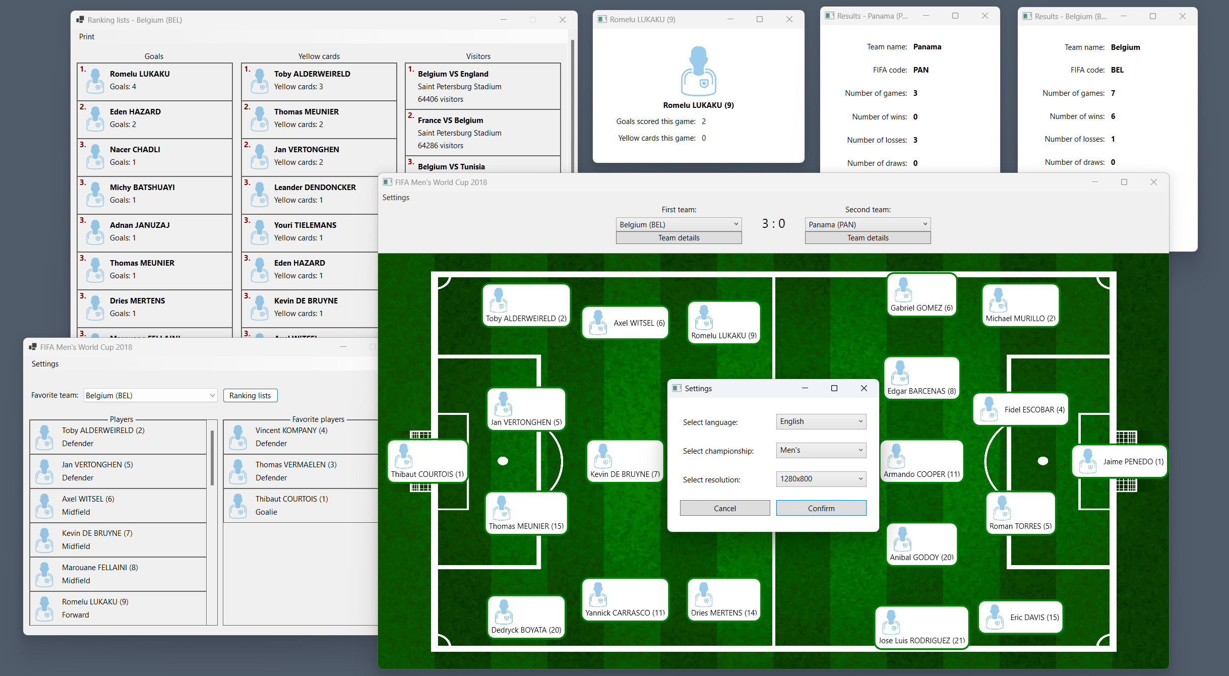The height and width of the screenshot is (676, 1229).
Task: Click Eric DAVIS player card on field
Action: tap(1020, 617)
